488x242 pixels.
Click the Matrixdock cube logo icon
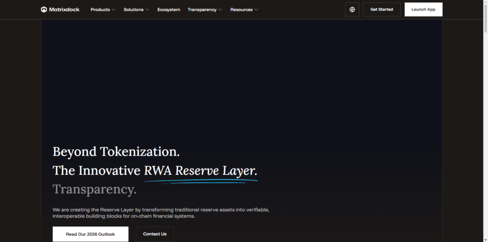[44, 10]
